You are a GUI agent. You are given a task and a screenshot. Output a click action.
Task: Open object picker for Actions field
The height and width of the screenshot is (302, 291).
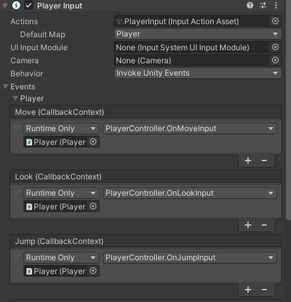coord(275,21)
